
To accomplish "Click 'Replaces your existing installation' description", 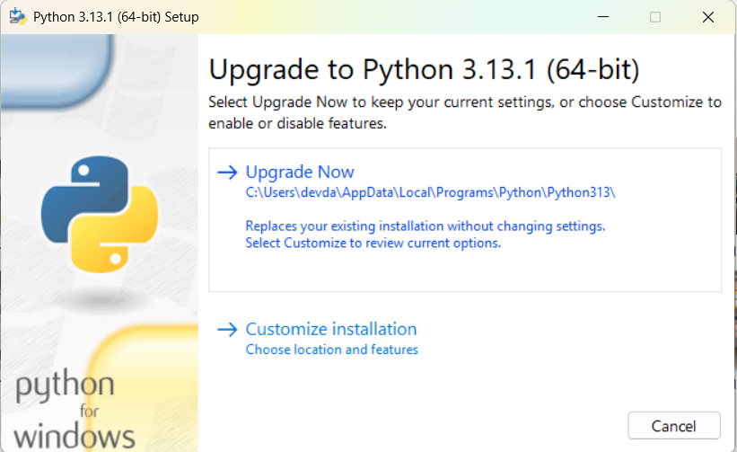I will coord(426,226).
